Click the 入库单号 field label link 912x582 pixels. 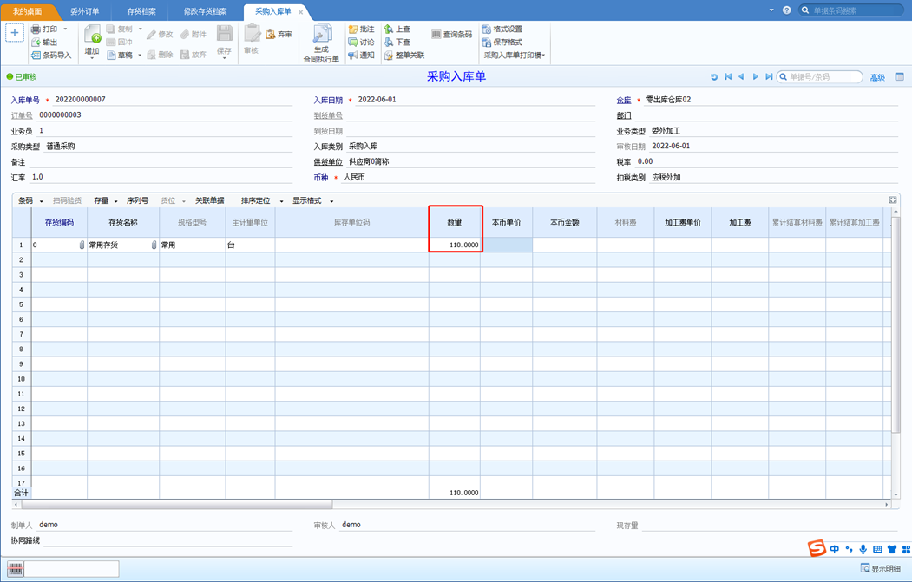(25, 100)
